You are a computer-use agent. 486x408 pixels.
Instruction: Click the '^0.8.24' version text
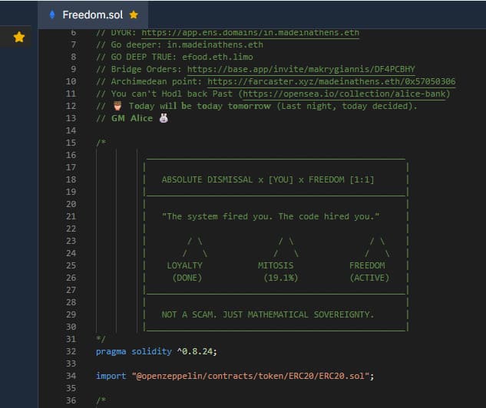pyautogui.click(x=195, y=351)
